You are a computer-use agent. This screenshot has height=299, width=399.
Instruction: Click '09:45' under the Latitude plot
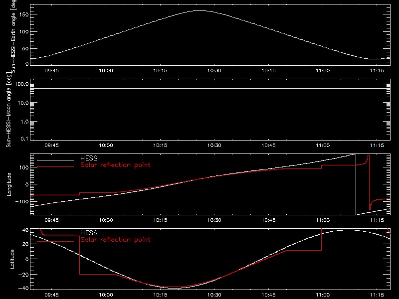click(52, 295)
